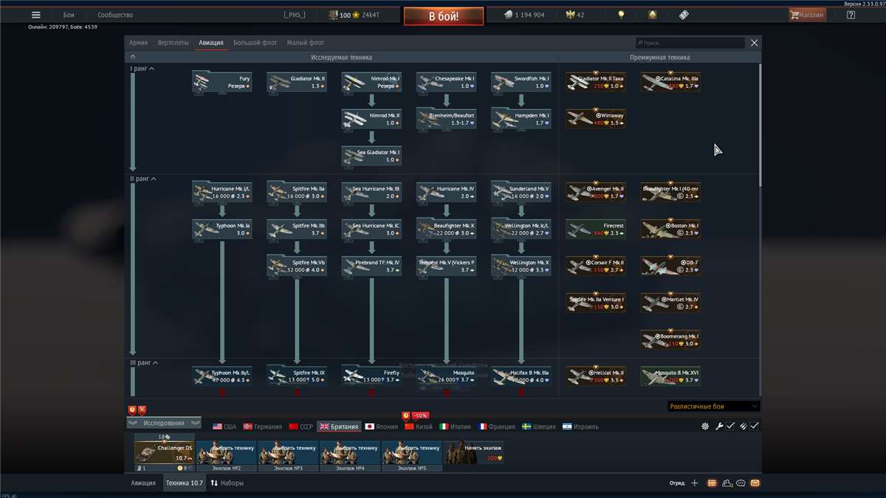Open the Реалистичные бои mode dropdown
The height and width of the screenshot is (498, 886).
tap(713, 406)
